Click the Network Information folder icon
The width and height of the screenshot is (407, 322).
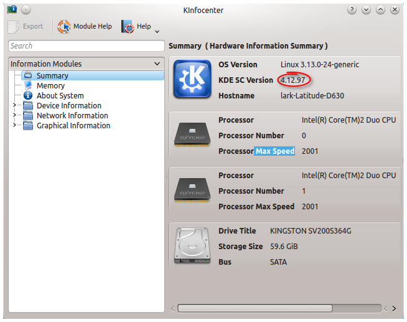[x=27, y=116]
